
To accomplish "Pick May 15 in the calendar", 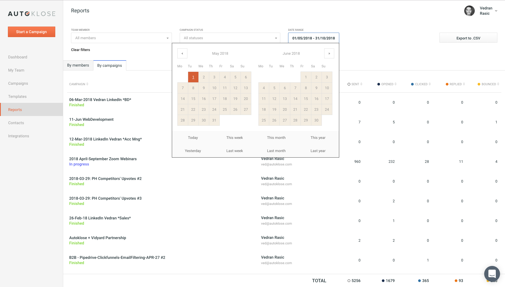I will coord(193,99).
